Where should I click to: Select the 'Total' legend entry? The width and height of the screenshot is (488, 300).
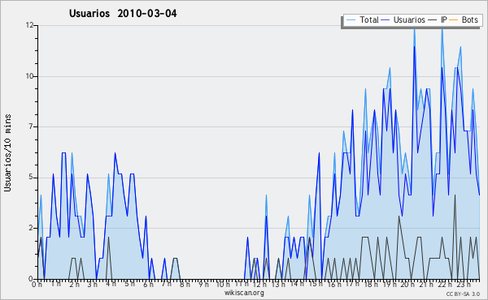362,19
